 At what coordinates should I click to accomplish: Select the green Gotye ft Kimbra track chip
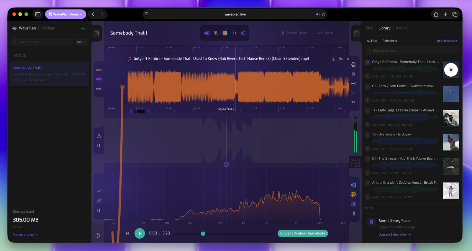tap(303, 233)
